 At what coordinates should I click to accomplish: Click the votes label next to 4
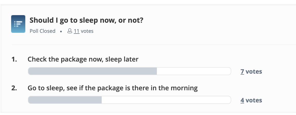(254, 100)
